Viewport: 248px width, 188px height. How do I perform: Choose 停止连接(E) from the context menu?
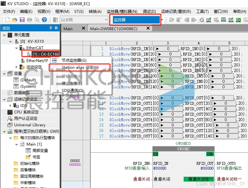pos(81,84)
